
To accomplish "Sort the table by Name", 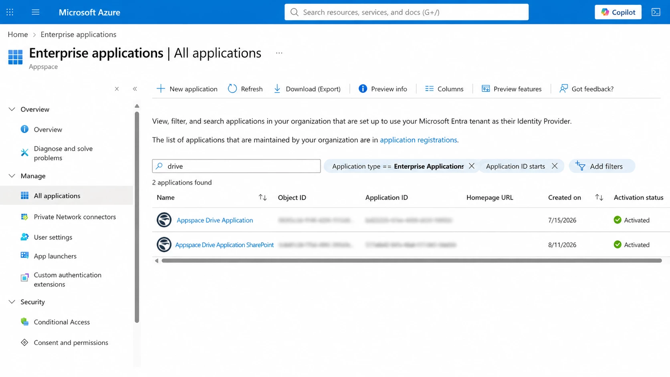I will (x=262, y=198).
